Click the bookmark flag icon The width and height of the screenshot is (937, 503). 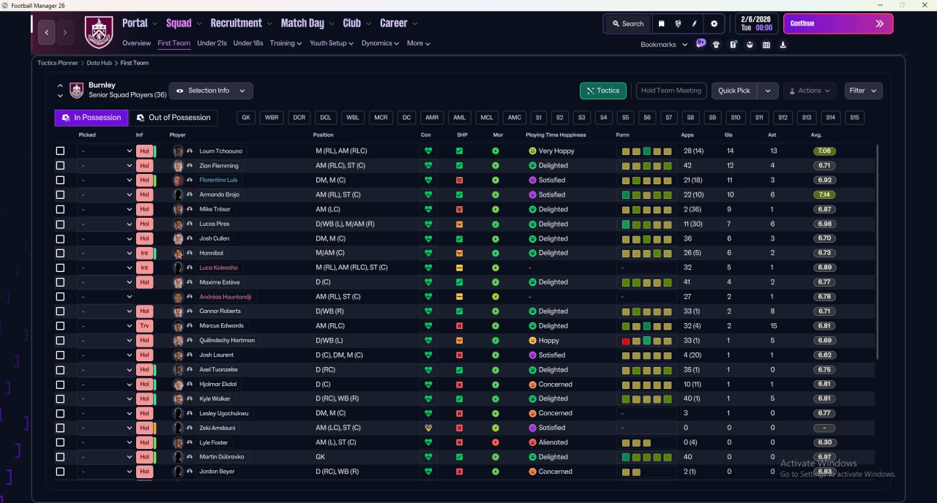click(662, 23)
